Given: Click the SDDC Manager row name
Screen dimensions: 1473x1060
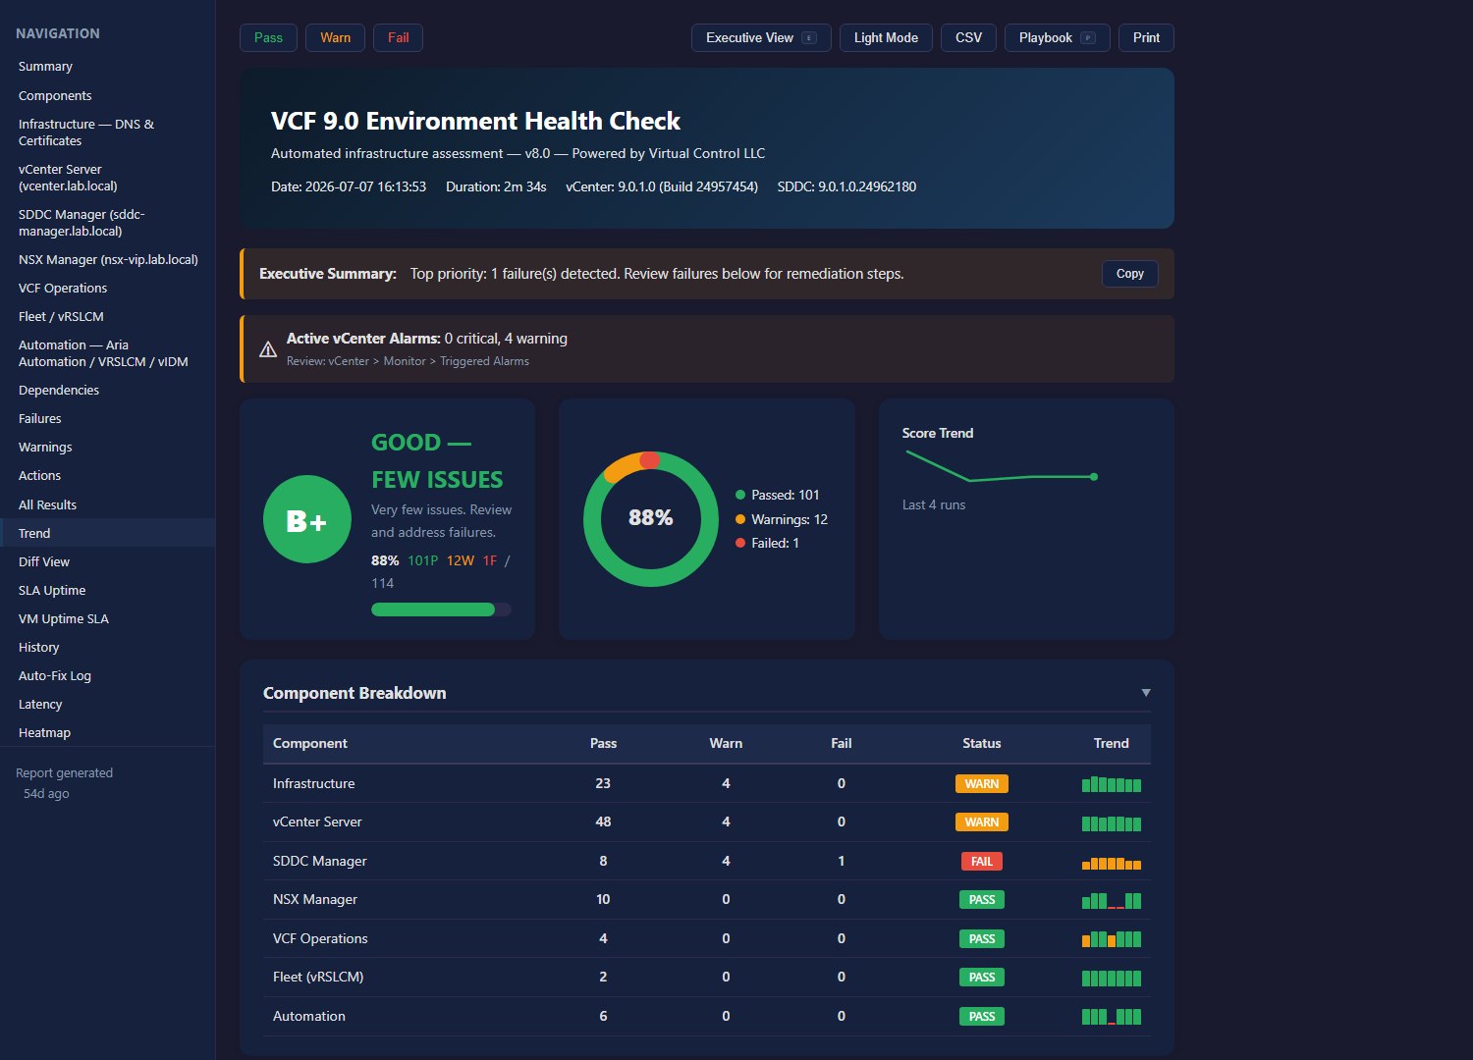Looking at the screenshot, I should tap(320, 862).
